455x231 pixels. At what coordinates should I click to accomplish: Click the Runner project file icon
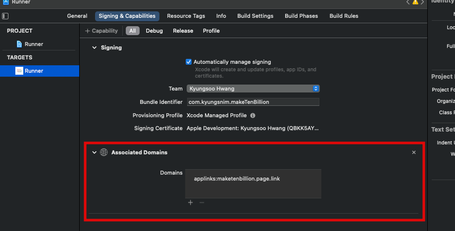(19, 44)
